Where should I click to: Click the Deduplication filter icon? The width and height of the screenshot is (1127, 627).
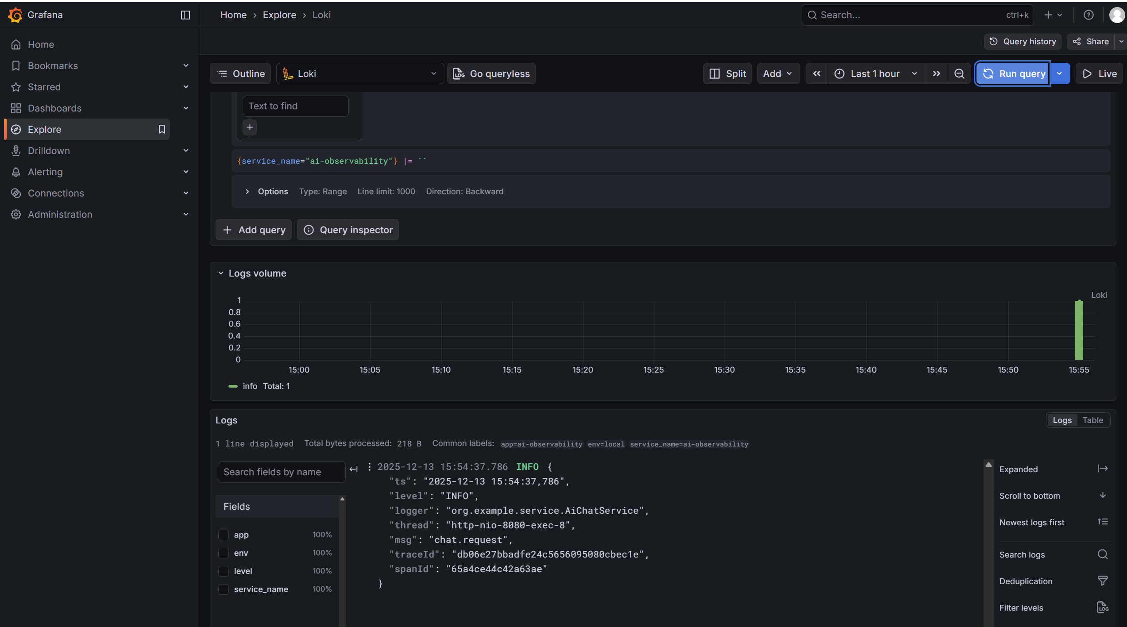[1102, 581]
